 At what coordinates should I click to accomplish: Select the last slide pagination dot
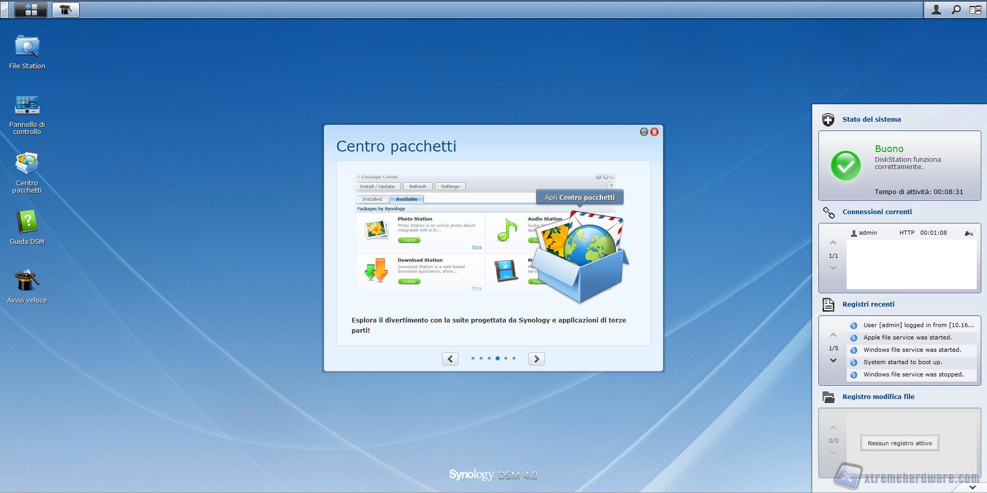click(514, 358)
